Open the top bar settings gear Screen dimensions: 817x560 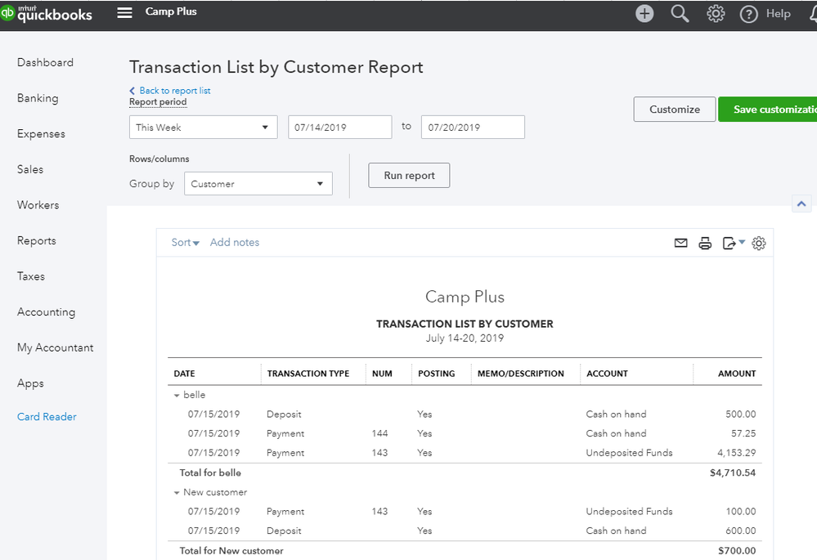coord(716,14)
